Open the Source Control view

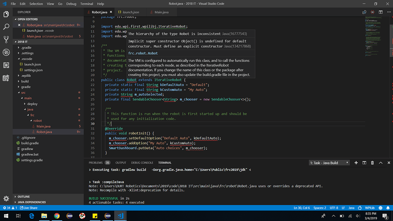(6, 40)
